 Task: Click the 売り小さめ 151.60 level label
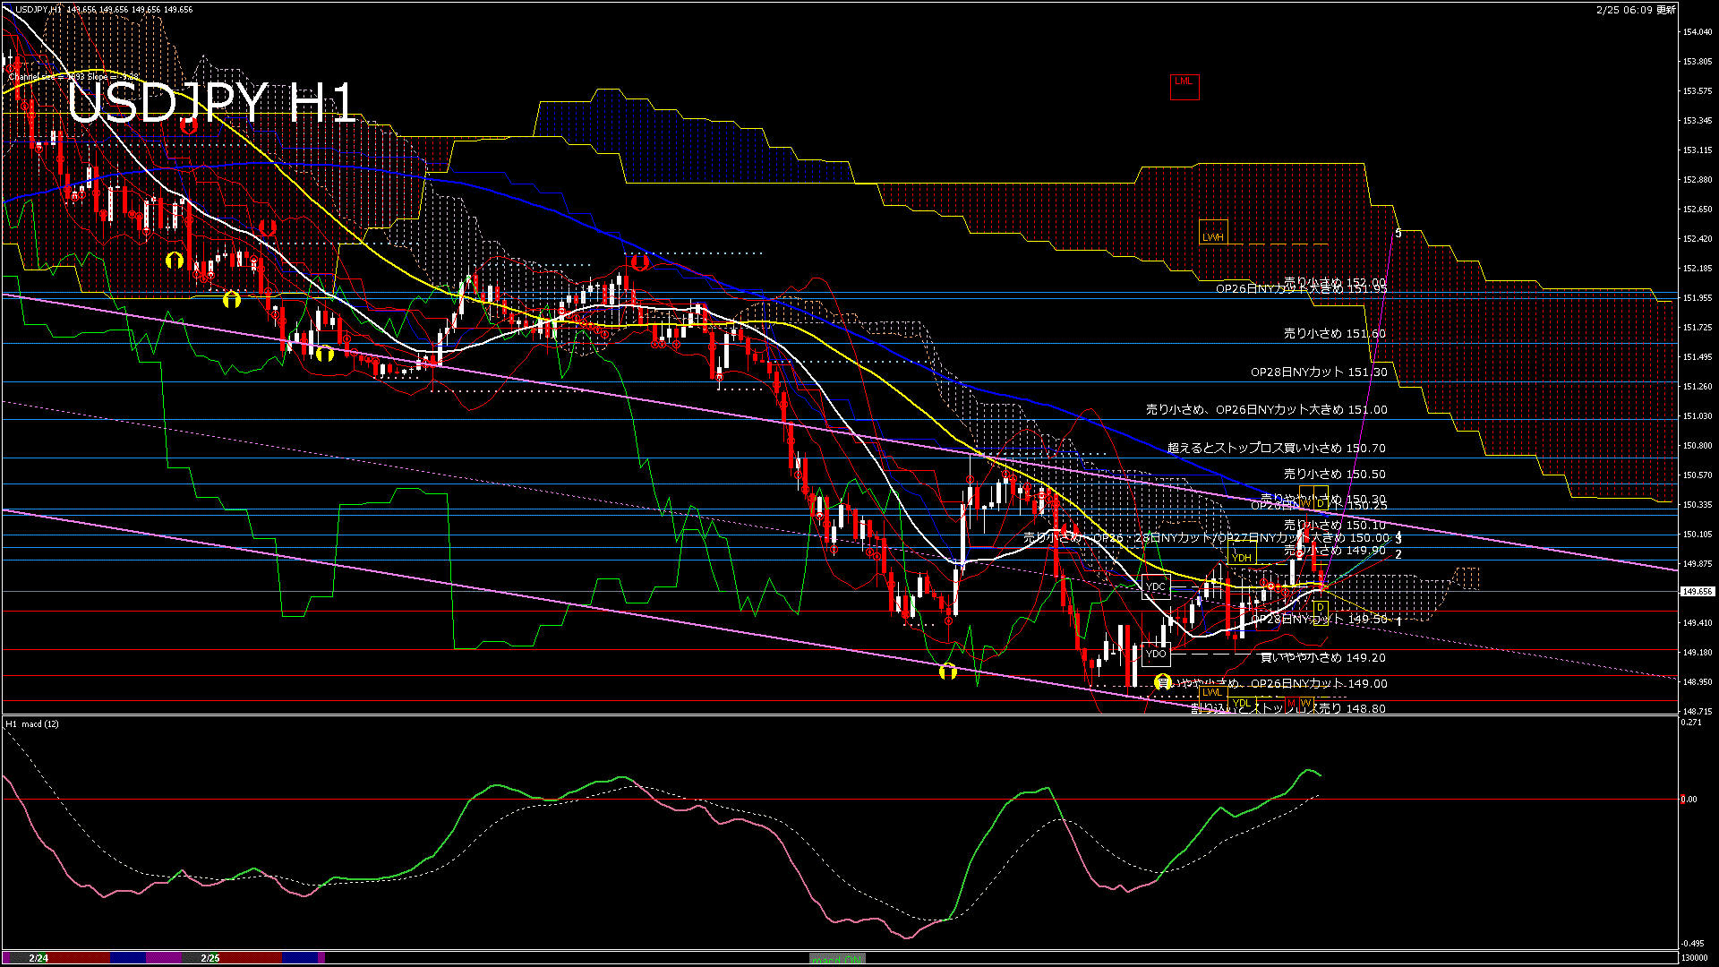pos(1334,334)
